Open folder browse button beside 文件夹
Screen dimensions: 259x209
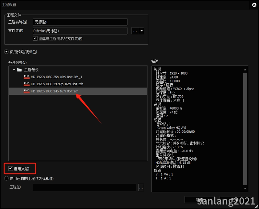pyautogui.click(x=135, y=31)
